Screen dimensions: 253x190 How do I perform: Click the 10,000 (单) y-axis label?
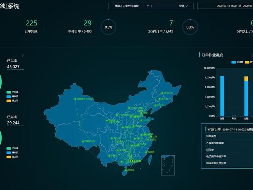tap(209, 68)
